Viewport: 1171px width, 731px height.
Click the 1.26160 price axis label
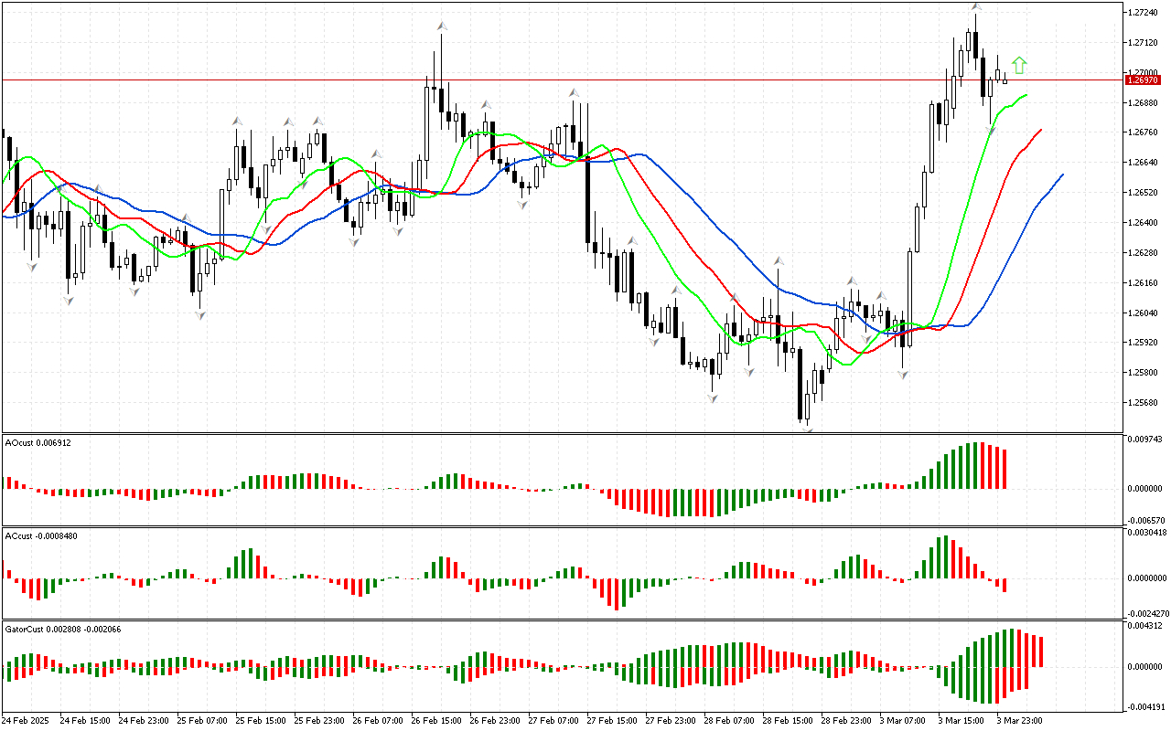1144,283
